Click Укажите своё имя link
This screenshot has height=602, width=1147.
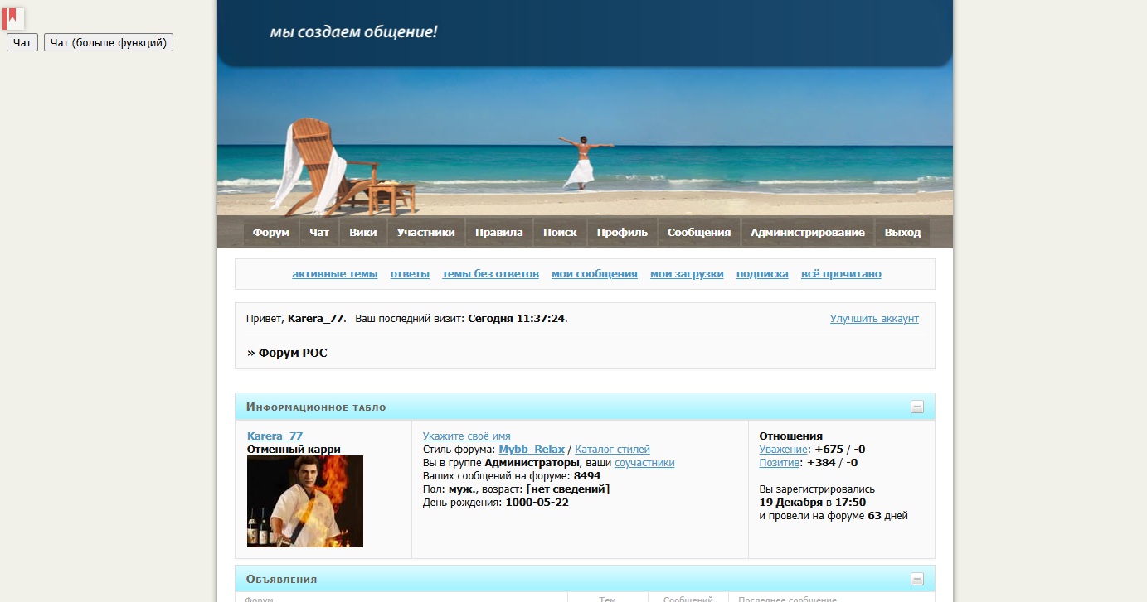point(467,436)
